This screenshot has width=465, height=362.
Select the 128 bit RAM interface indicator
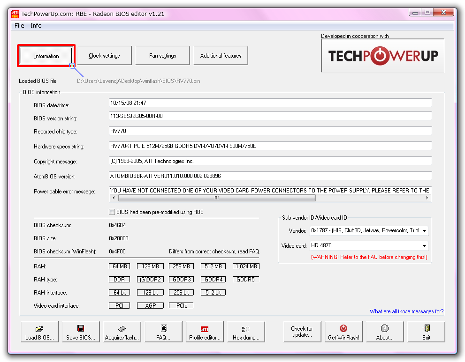point(150,292)
